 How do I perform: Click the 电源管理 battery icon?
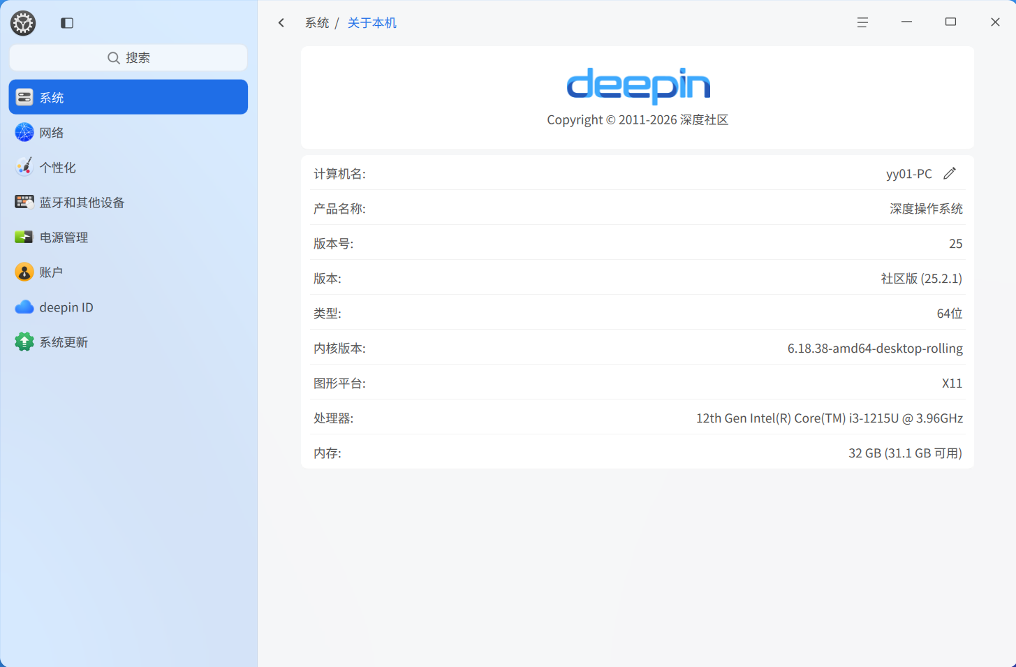[x=24, y=237]
